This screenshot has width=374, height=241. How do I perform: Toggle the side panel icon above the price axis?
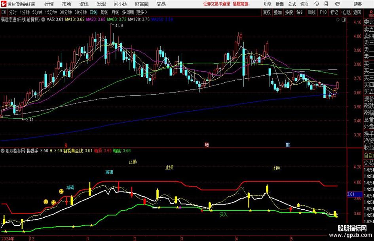click(344, 20)
